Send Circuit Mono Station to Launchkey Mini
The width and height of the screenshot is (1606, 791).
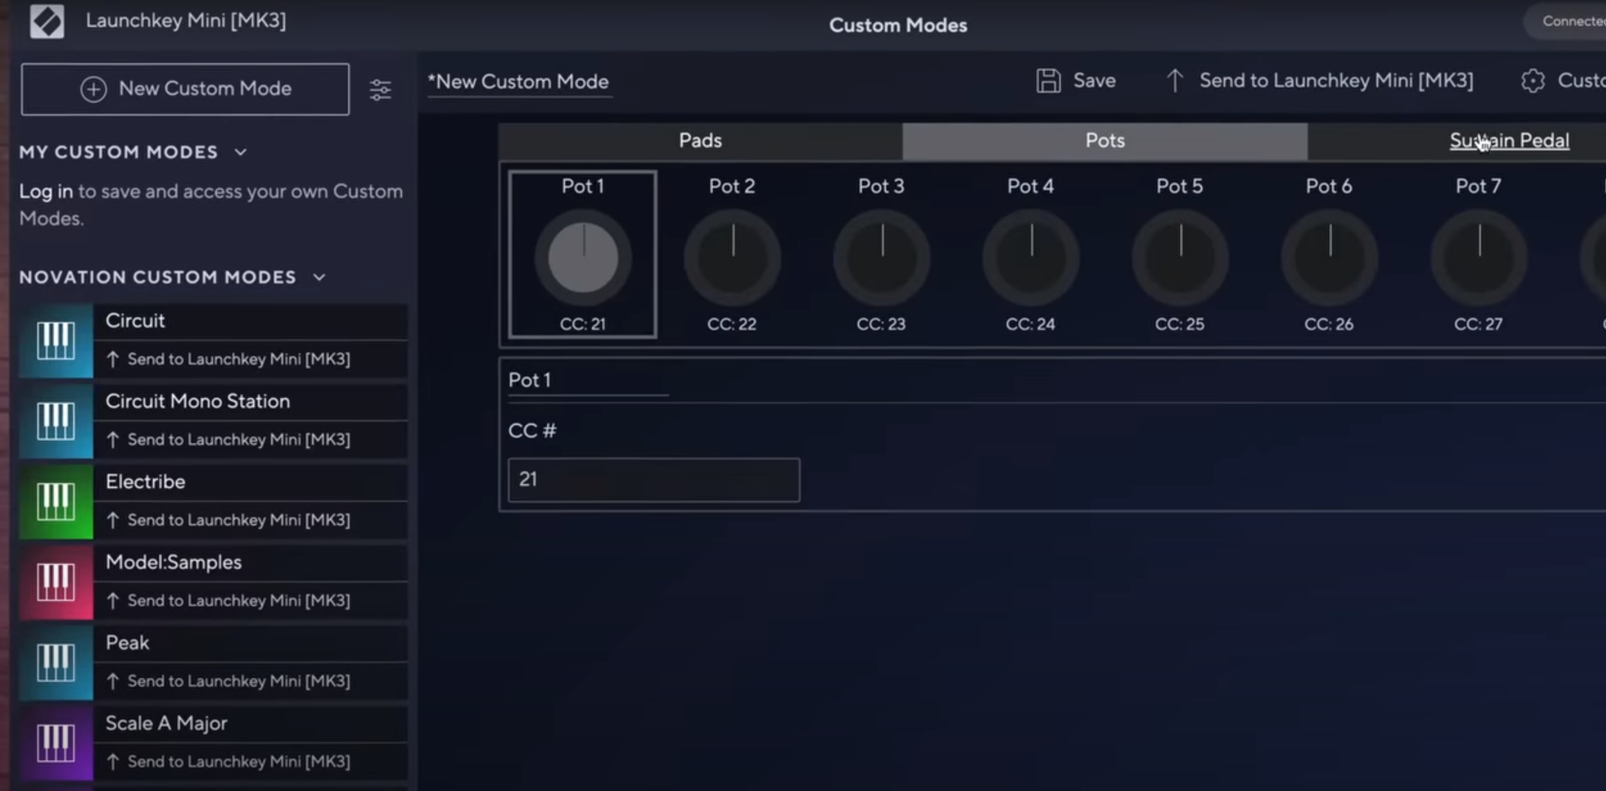tap(239, 440)
